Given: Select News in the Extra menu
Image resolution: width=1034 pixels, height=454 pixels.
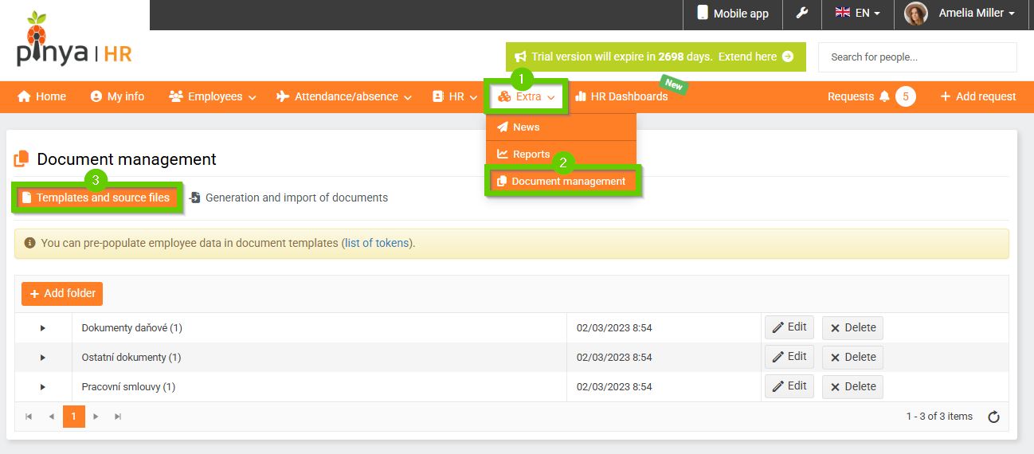Looking at the screenshot, I should (x=561, y=127).
